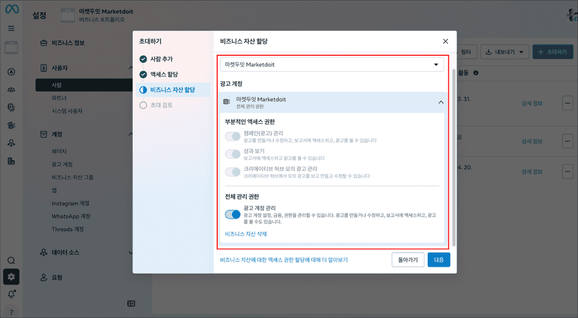Image resolution: width=578 pixels, height=318 pixels.
Task: Collapse the 계정 section in sidebar
Action: click(130, 135)
